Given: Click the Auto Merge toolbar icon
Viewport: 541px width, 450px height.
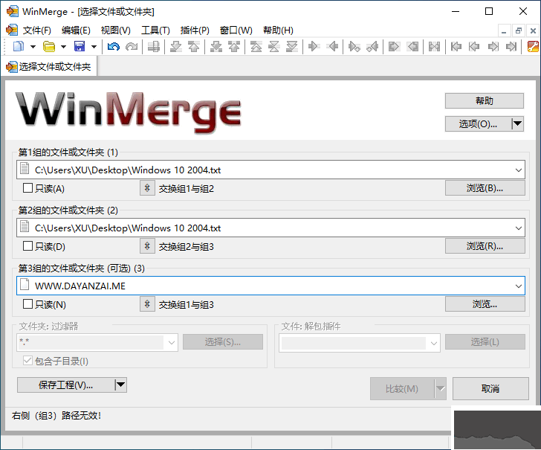Looking at the screenshot, I should (435, 46).
